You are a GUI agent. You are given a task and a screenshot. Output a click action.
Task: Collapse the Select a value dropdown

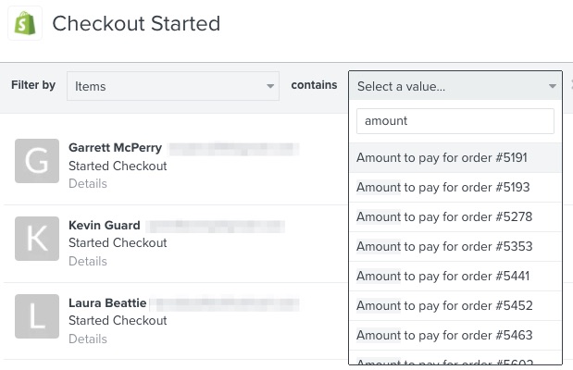(x=552, y=86)
